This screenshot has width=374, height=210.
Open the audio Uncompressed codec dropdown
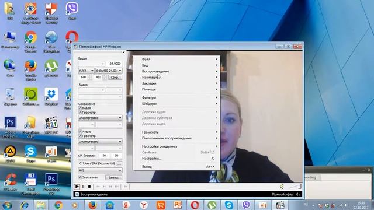[x=100, y=141]
